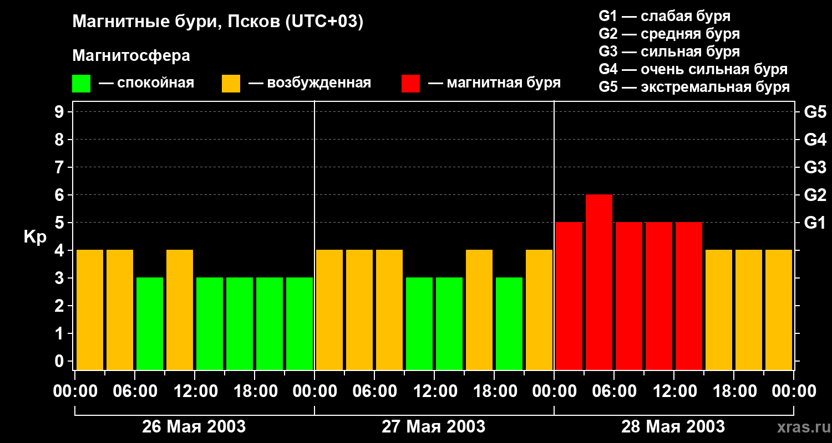Select the 26 Мая green bar for 21:00–00:00
Image resolution: width=832 pixels, height=443 pixels.
tap(300, 324)
